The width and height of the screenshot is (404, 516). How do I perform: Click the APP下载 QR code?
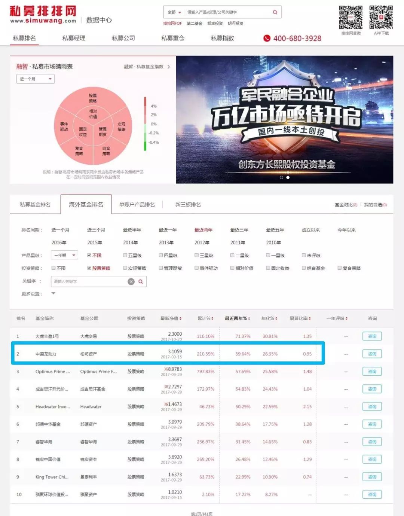(x=381, y=18)
